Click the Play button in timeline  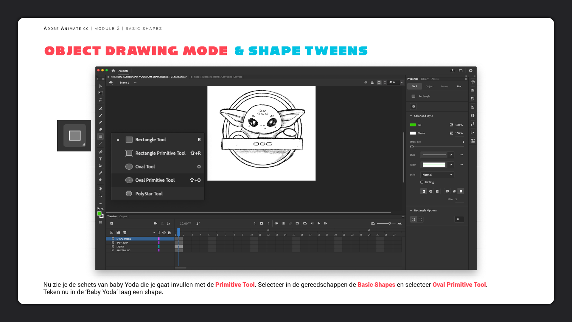click(x=319, y=223)
